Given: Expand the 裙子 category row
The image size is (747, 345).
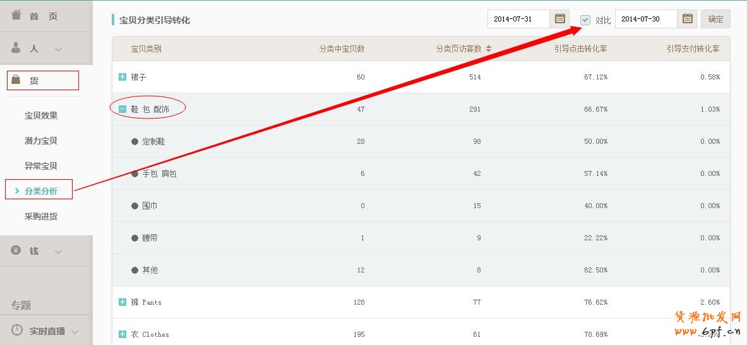Looking at the screenshot, I should pos(123,76).
